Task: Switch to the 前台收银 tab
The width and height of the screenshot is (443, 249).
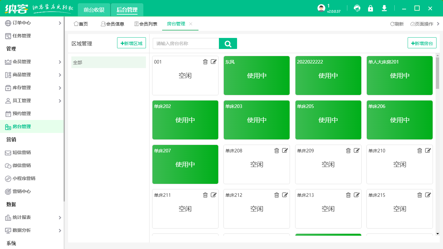Action: 94,10
